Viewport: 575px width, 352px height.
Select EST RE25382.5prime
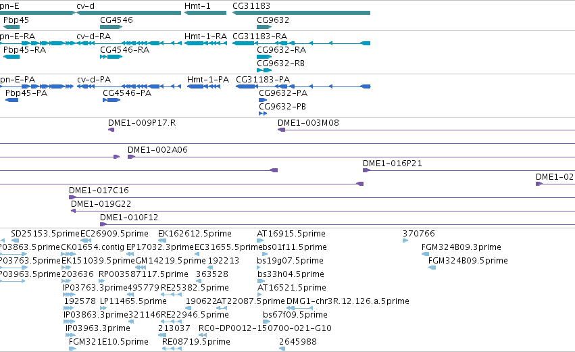171,295
